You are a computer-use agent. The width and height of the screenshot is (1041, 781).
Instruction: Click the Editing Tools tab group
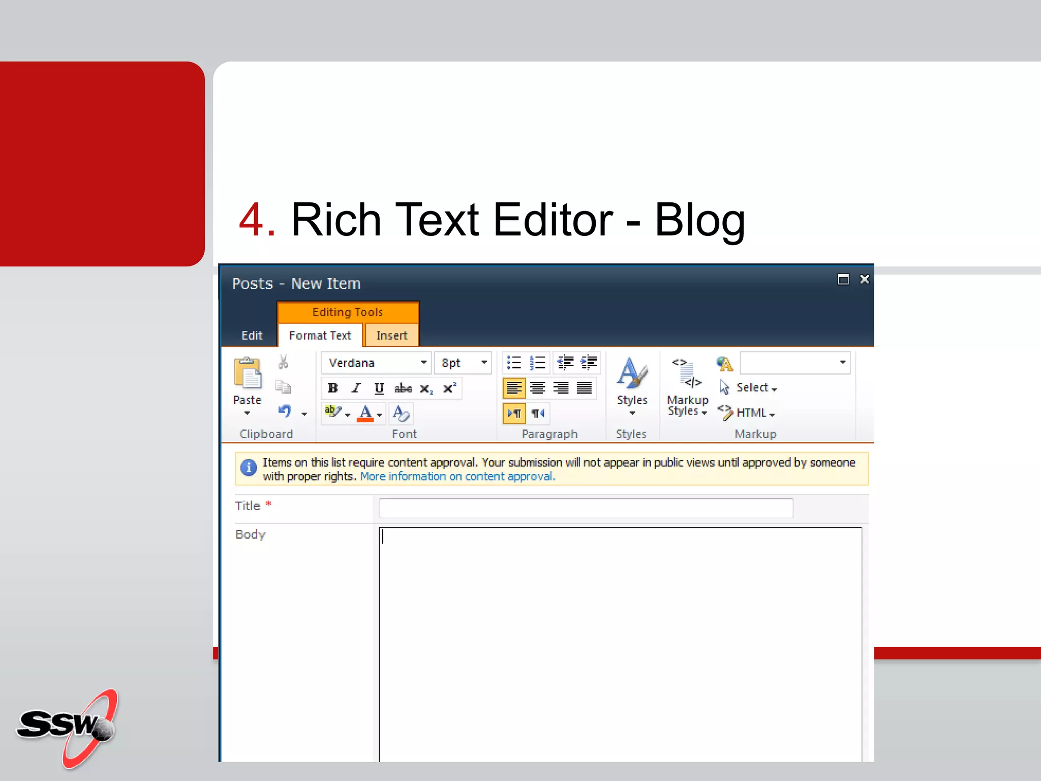pyautogui.click(x=348, y=312)
